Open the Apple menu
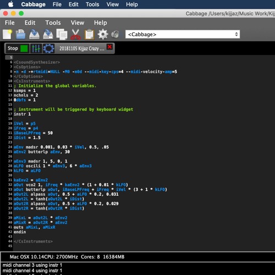The image size is (275, 275). (x=10, y=4)
